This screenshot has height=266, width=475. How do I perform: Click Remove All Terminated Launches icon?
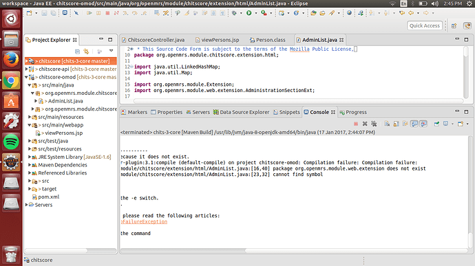click(374, 124)
